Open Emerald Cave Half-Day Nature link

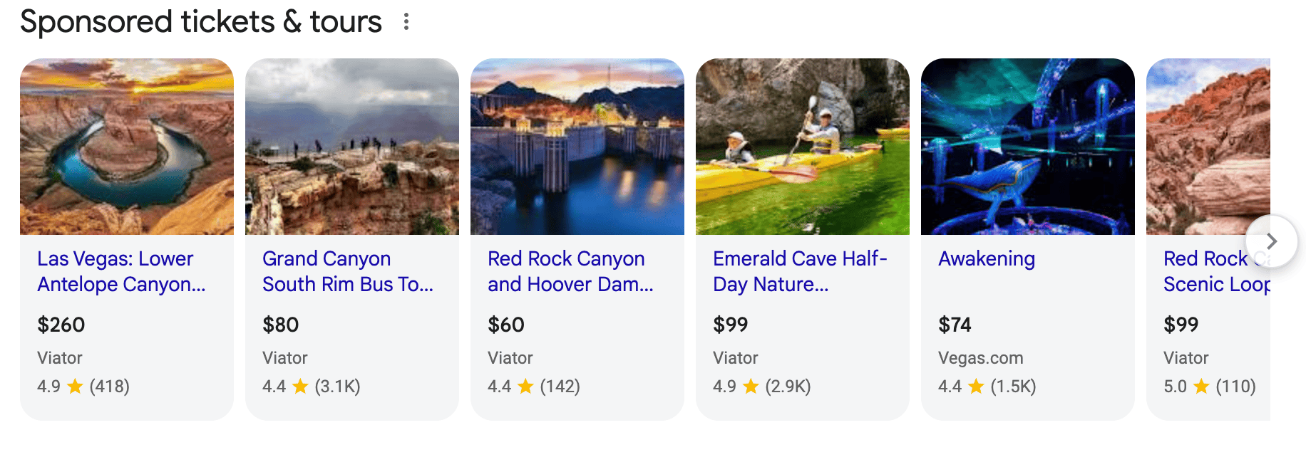pos(800,271)
